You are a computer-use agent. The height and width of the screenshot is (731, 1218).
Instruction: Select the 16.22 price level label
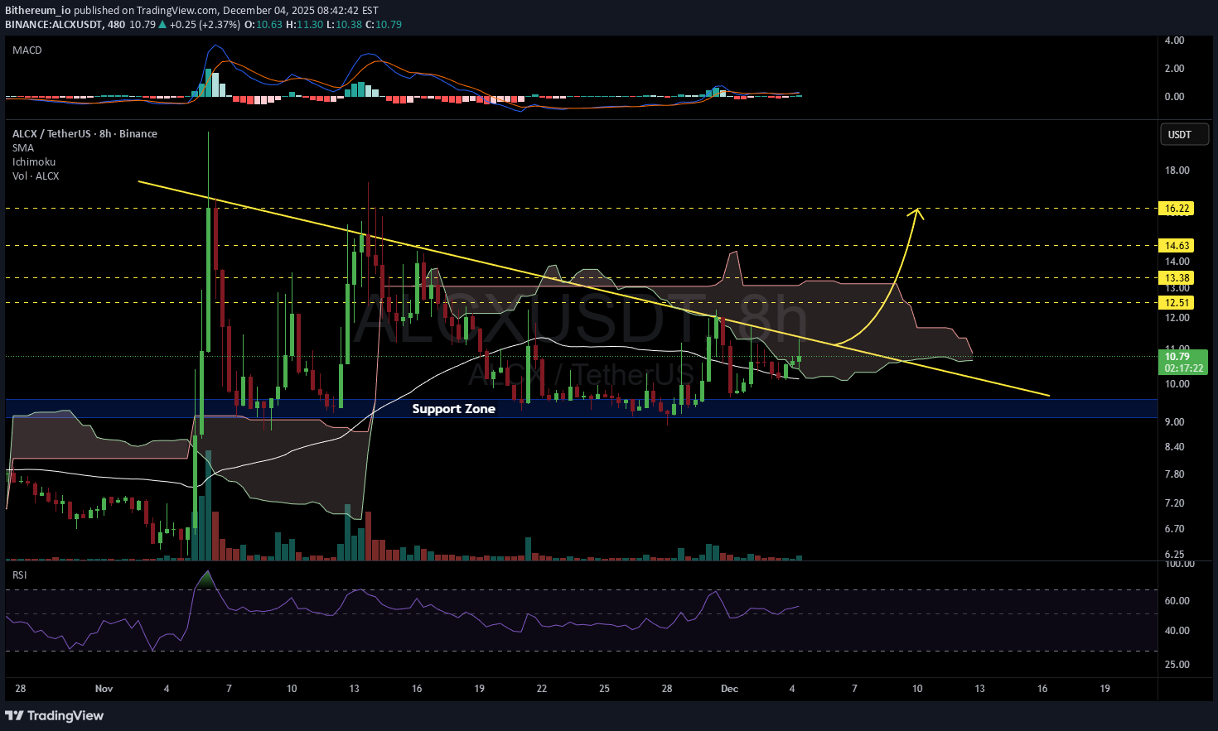coord(1176,209)
